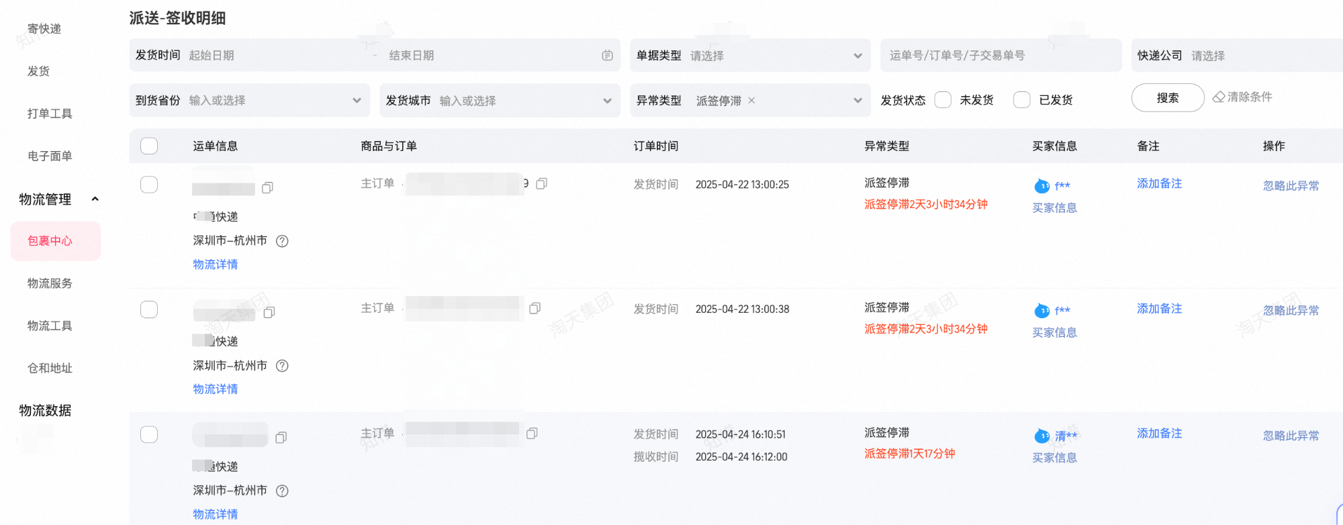Screen dimensions: 1343x525
Task: Open 买家信息 link in first row
Action: pyautogui.click(x=1054, y=208)
